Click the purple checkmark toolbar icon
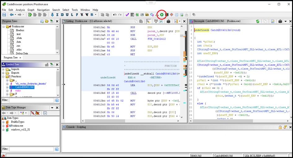 tap(127, 15)
